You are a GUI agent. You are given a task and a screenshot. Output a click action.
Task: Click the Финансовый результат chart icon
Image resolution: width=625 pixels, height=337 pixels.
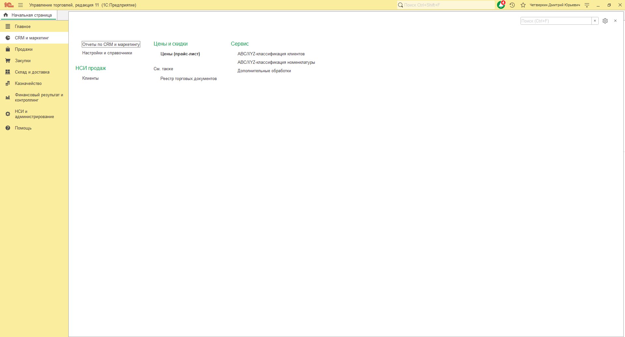(8, 97)
